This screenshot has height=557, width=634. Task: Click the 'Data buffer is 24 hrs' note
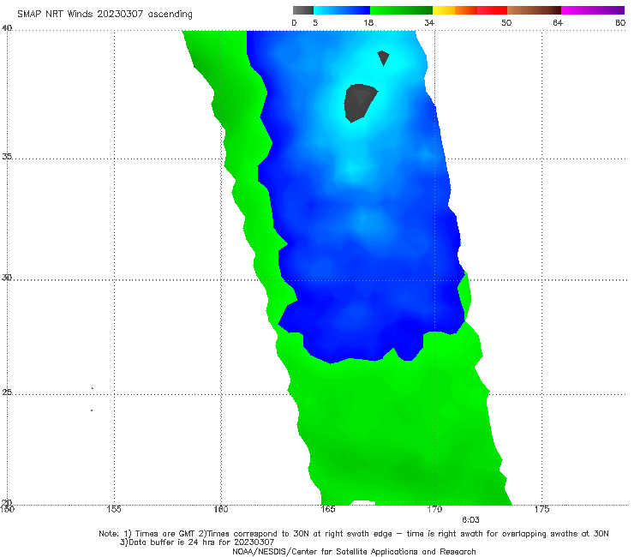[197, 542]
